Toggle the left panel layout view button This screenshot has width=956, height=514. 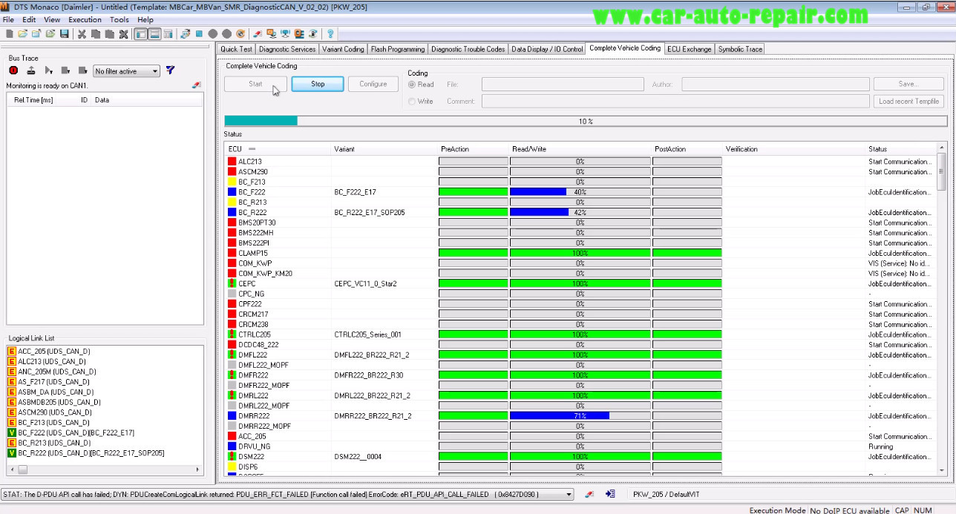point(141,34)
